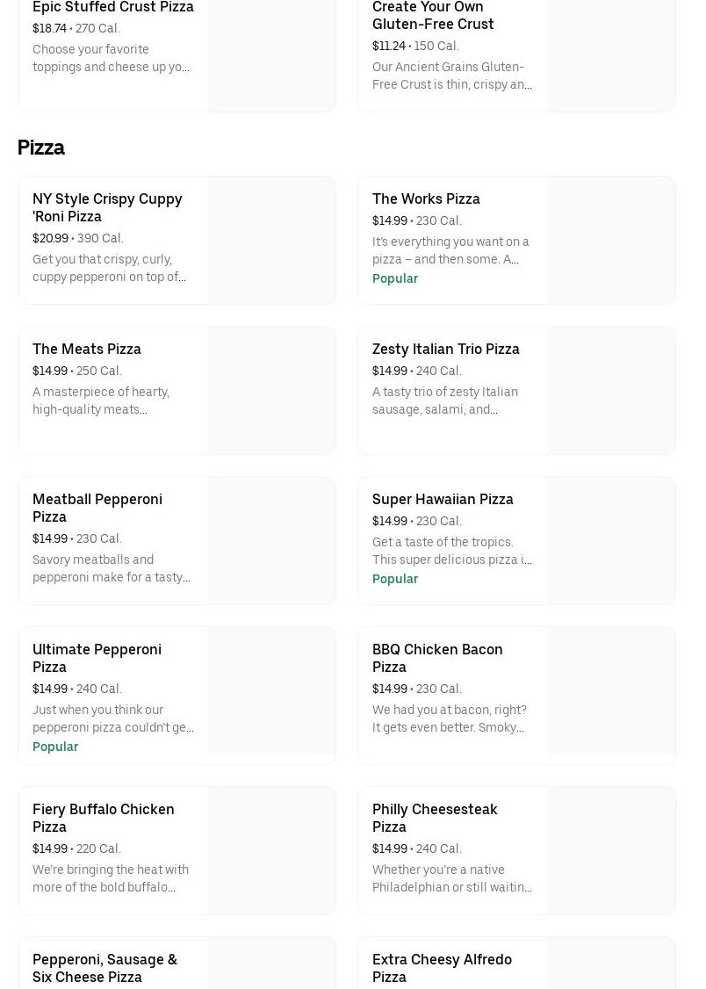This screenshot has height=989, width=706.
Task: Open the Philly Cheesesteak Pizza item
Action: [435, 818]
